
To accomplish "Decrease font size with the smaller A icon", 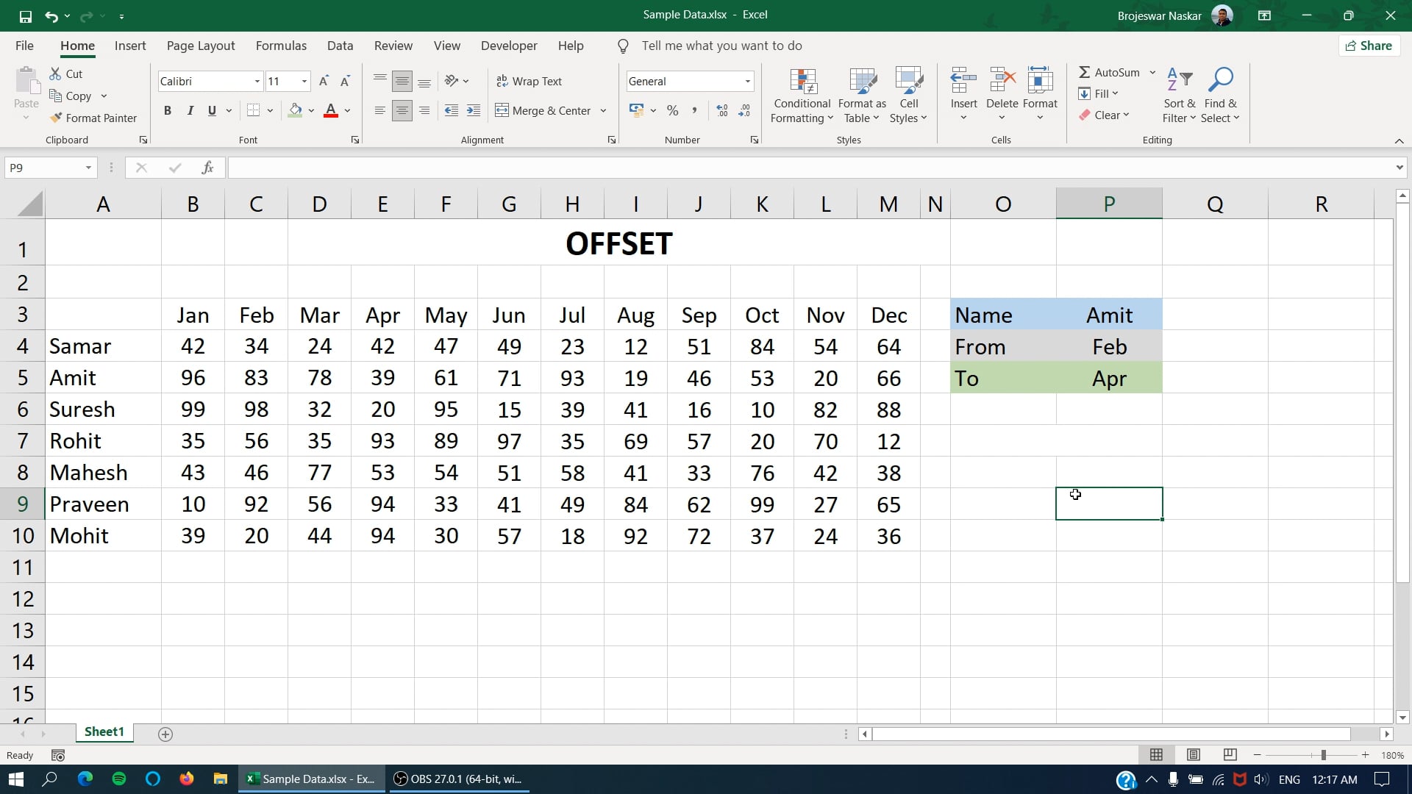I will [345, 81].
